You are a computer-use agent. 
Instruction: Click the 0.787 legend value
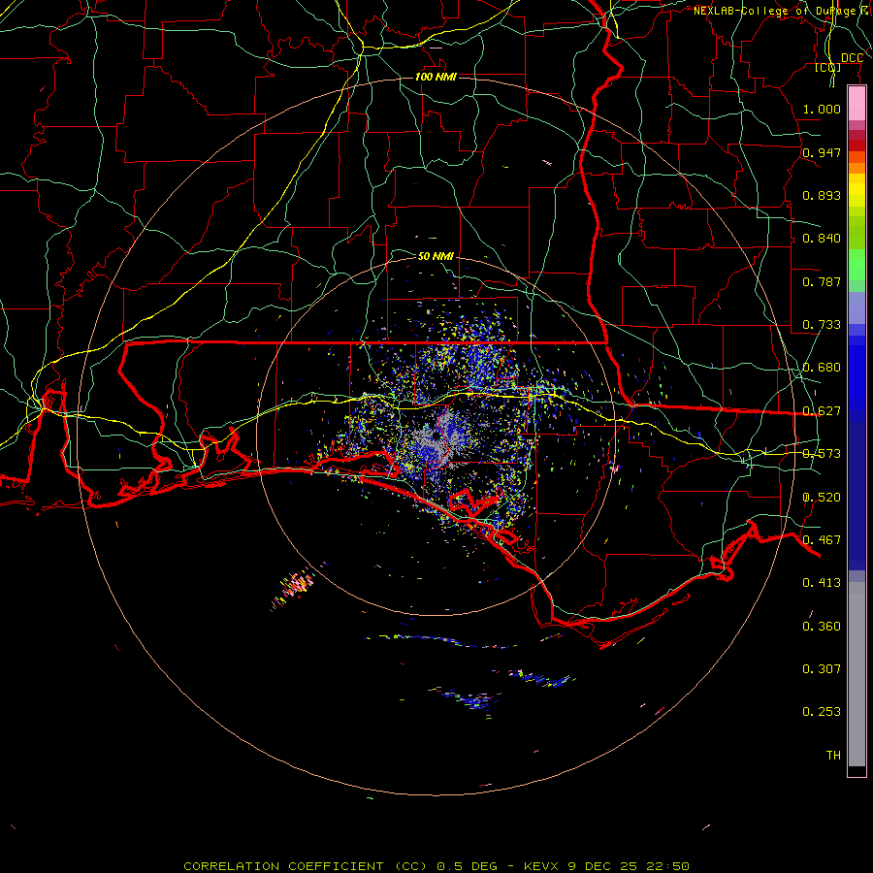pyautogui.click(x=822, y=281)
